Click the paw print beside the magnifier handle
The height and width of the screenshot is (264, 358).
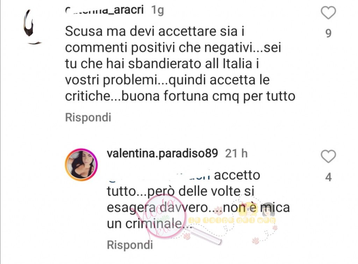pyautogui.click(x=187, y=236)
